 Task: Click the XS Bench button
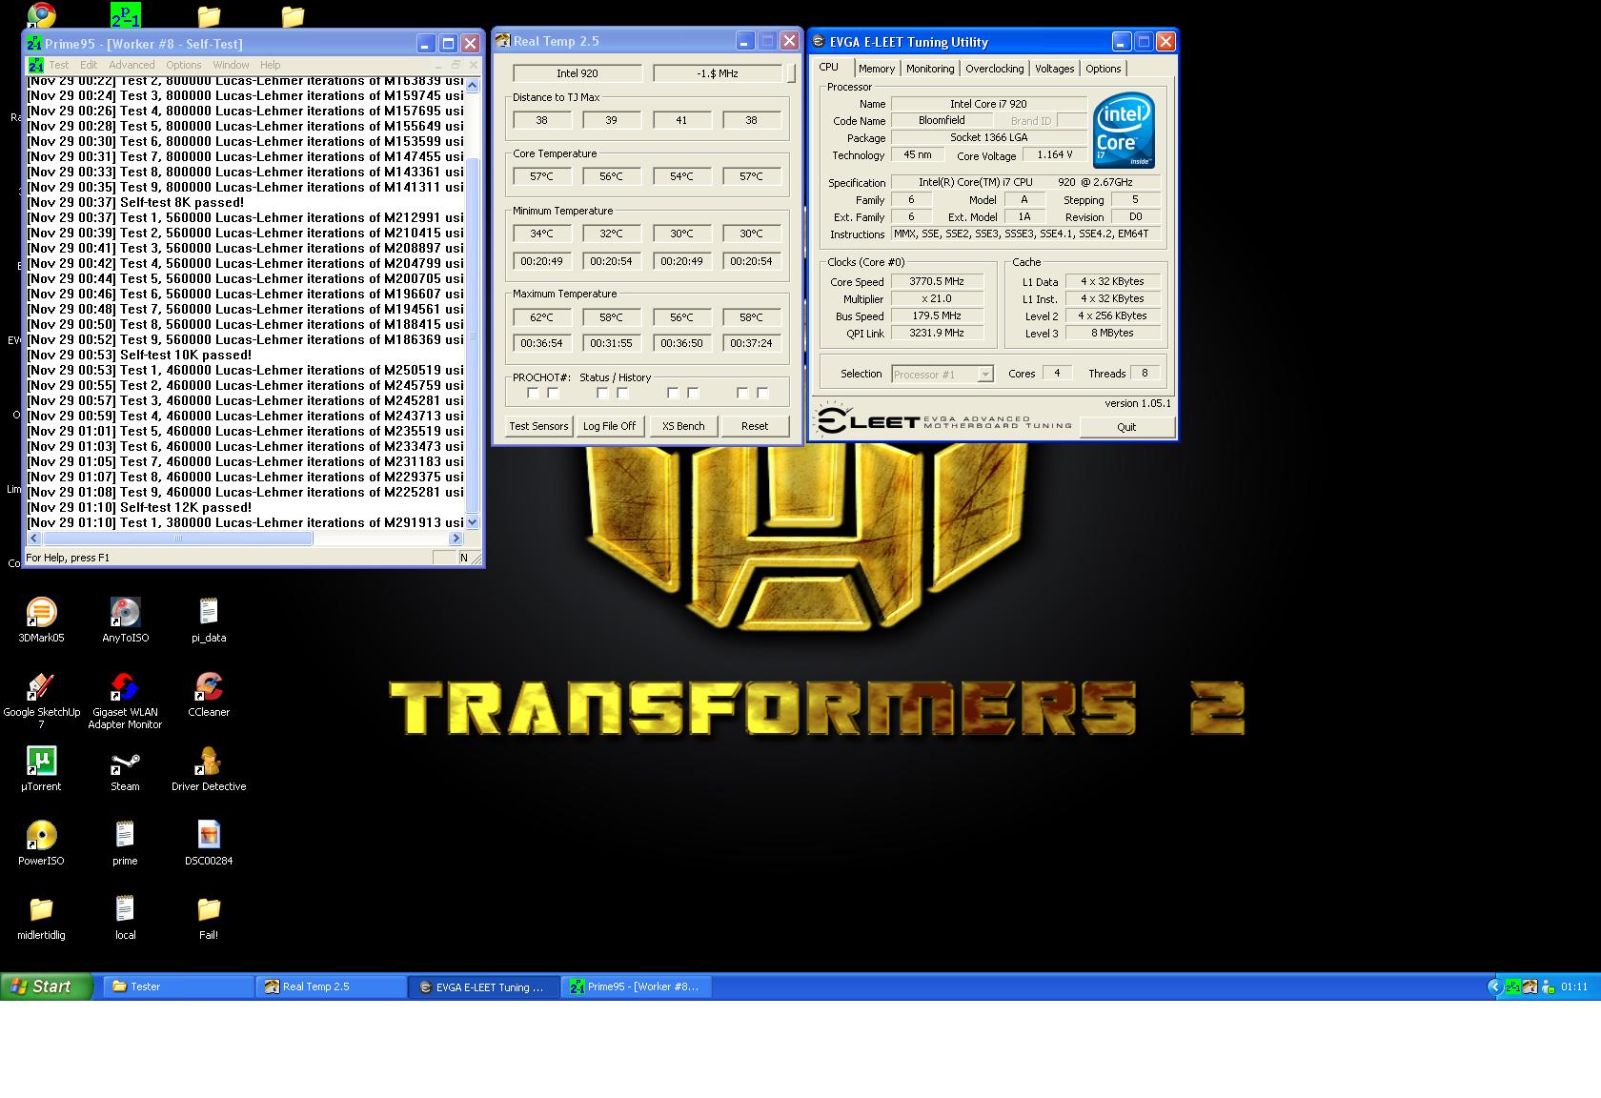click(683, 426)
